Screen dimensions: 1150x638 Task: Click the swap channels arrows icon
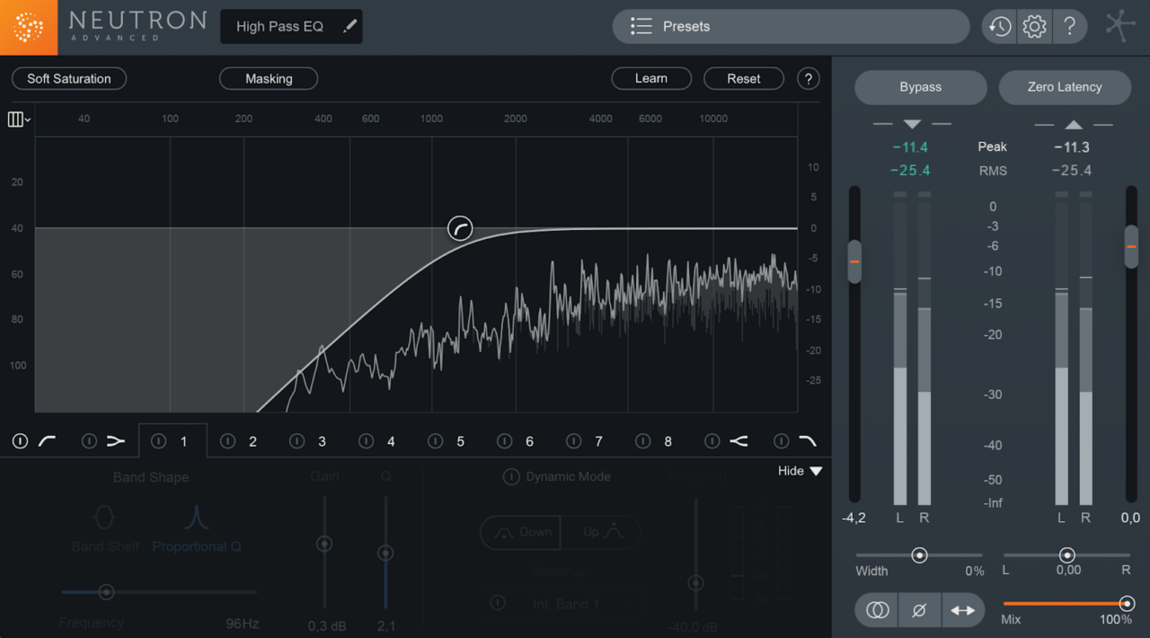tap(962, 610)
